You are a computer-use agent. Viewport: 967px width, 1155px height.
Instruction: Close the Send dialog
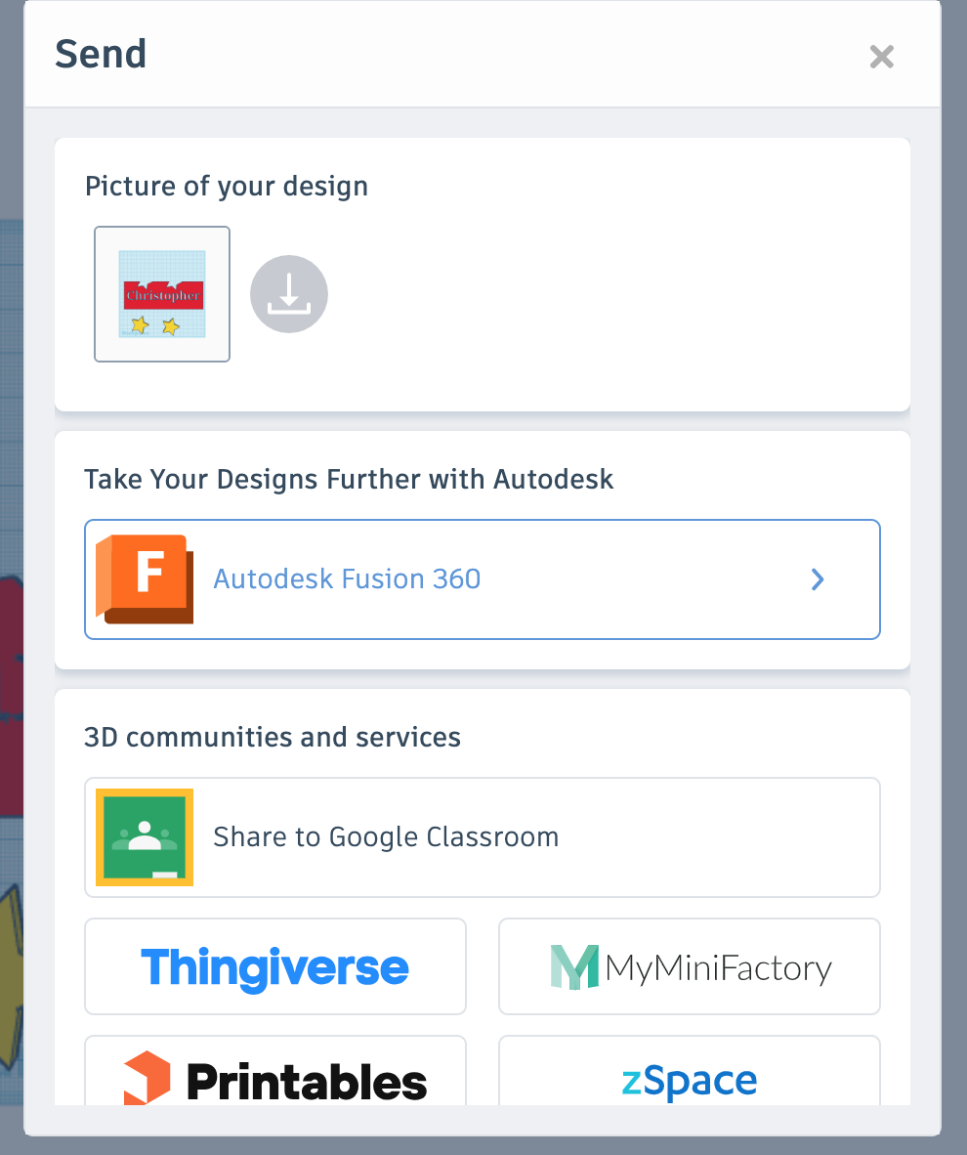(882, 57)
